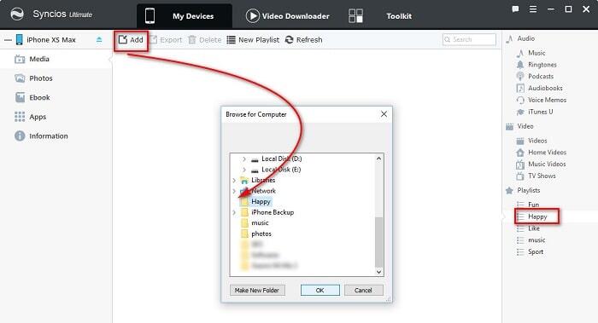
Task: Select Media in the device sidebar
Action: [56, 59]
